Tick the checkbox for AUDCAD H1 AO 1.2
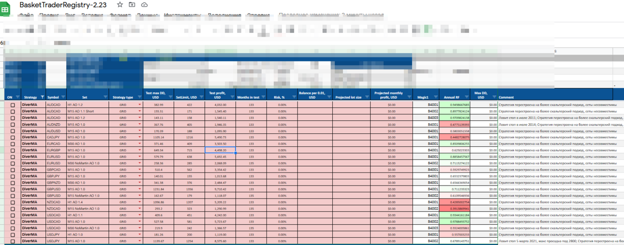Viewport: 624px width, 245px height. pyautogui.click(x=13, y=105)
